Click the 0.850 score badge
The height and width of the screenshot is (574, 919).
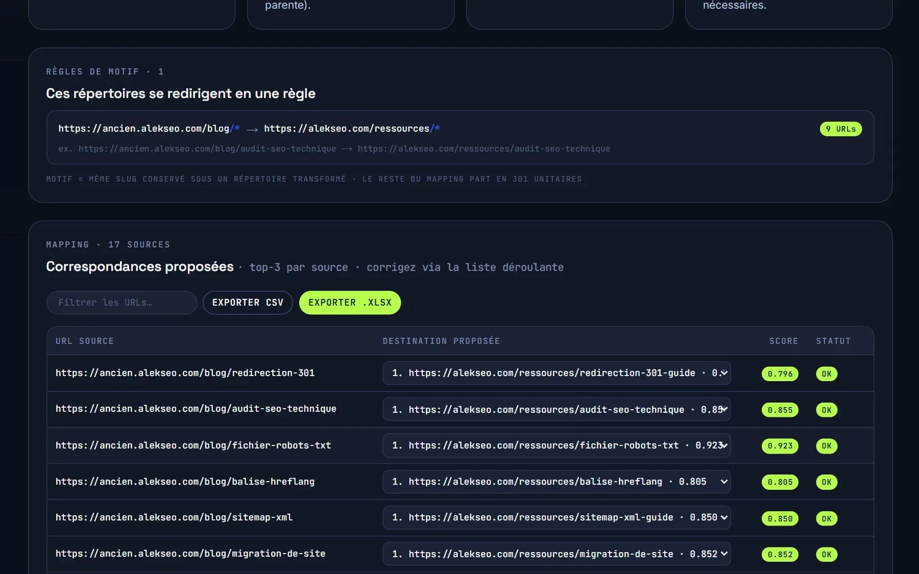pos(780,518)
